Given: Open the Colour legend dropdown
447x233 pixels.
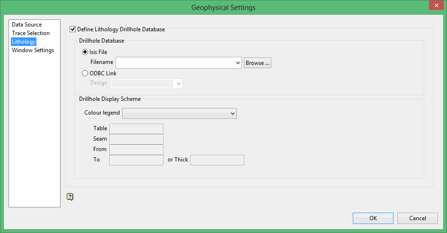Looking at the screenshot, I should 232,113.
